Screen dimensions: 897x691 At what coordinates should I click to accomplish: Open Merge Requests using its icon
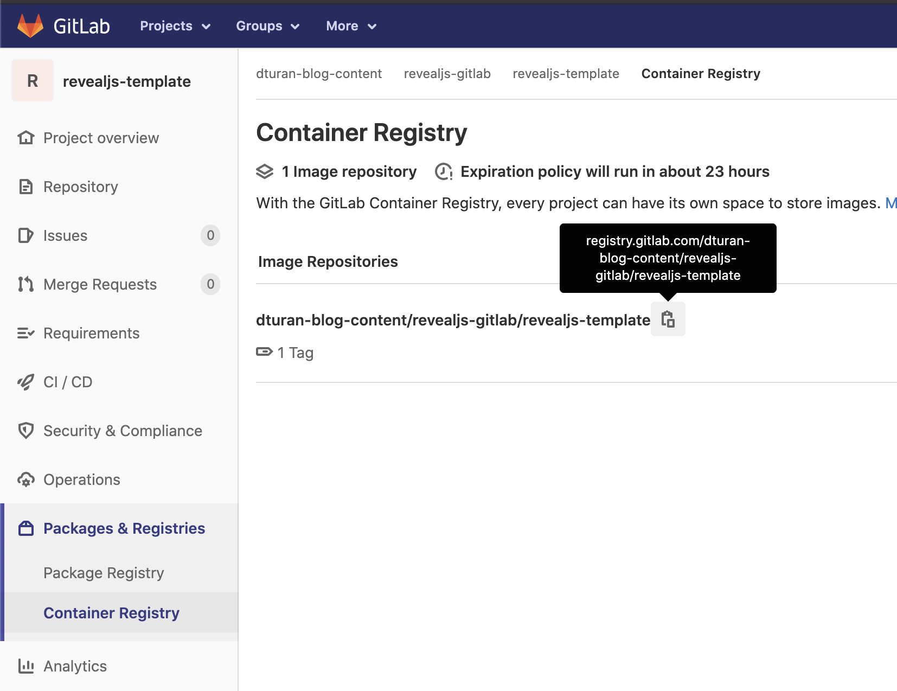click(x=25, y=284)
